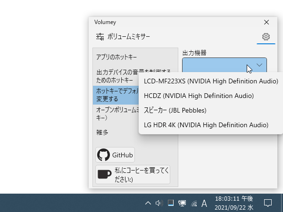
Task: Click the square app icon in tray
Action: (171, 203)
